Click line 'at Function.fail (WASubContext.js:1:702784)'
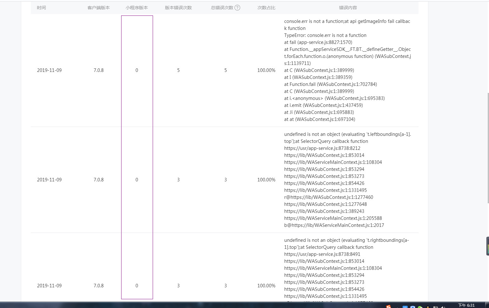This screenshot has height=308, width=489. pyautogui.click(x=330, y=84)
